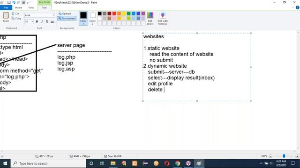Click the Paint icon on taskbar
This screenshot has width=300, height=168.
[x=199, y=163]
